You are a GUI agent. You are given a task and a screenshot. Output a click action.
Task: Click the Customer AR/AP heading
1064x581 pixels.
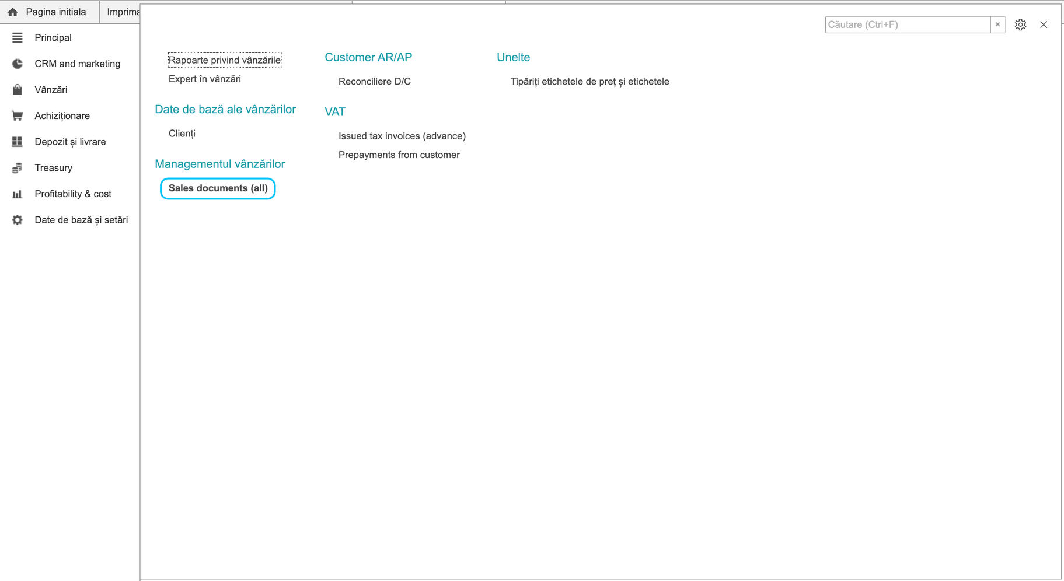click(x=368, y=57)
